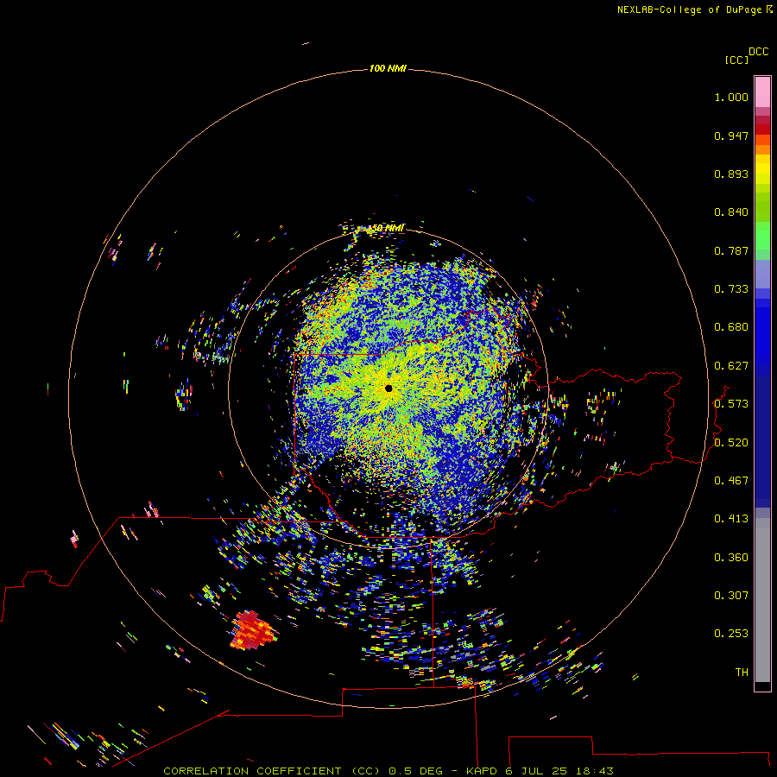Click the 0.627 legend value
The width and height of the screenshot is (777, 777).
[x=731, y=366]
